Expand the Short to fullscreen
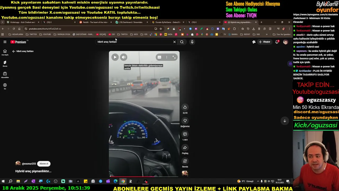Screen dimensions: 339x191 point(174,57)
